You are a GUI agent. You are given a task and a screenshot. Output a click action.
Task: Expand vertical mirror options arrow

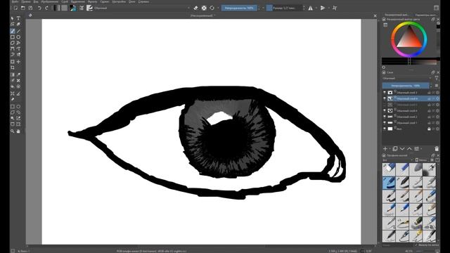tap(328, 8)
